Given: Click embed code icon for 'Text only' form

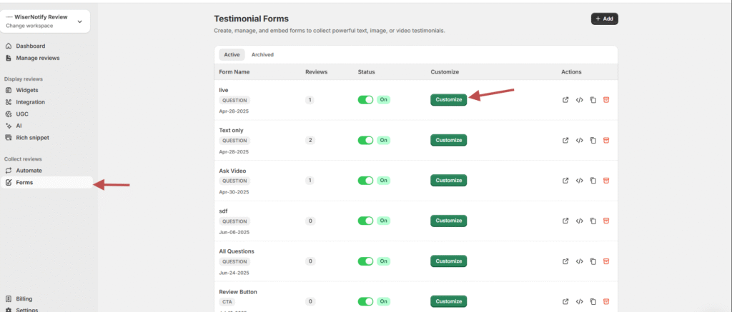Looking at the screenshot, I should pyautogui.click(x=580, y=141).
